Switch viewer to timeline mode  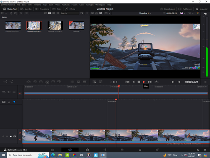click(101, 13)
